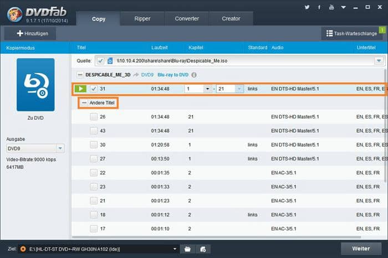Image resolution: width=388 pixels, height=258 pixels.
Task: Click the ISO image output icon
Action: (203, 249)
